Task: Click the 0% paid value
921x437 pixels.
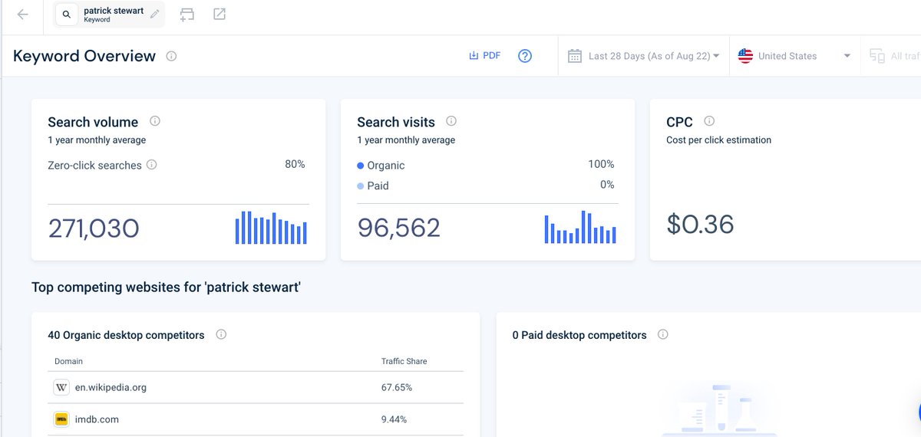Action: click(607, 184)
